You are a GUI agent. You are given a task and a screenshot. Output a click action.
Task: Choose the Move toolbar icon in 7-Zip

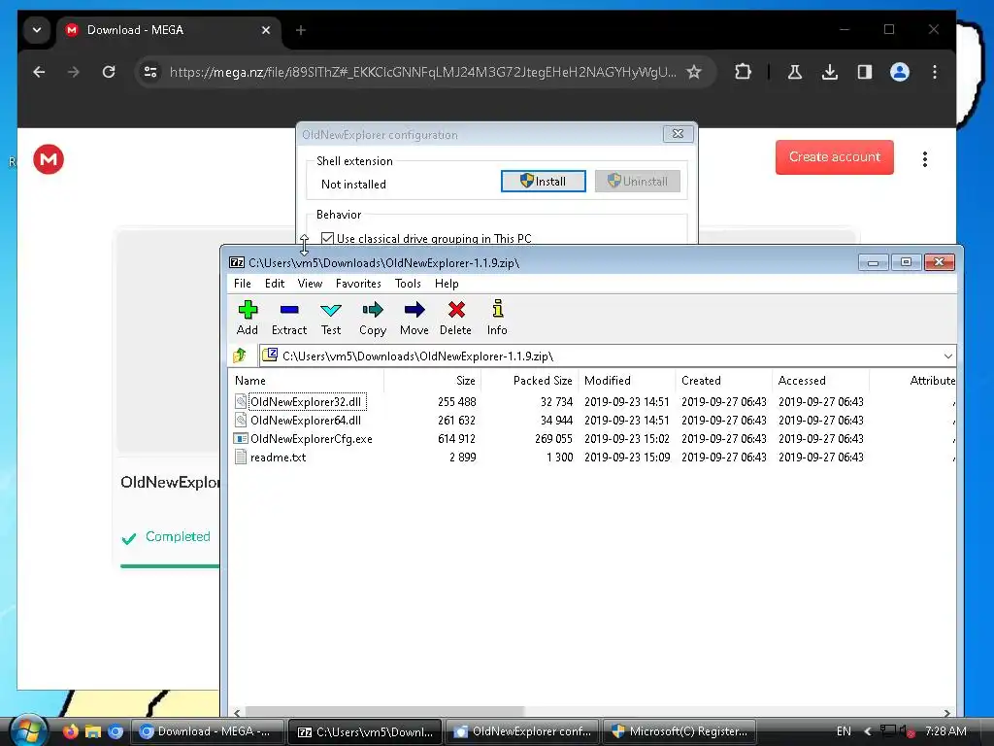[414, 318]
